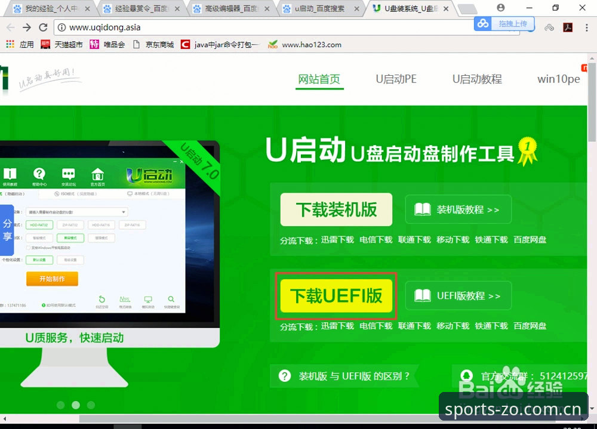Image resolution: width=597 pixels, height=429 pixels.
Task: Open the U启动PE navigation item
Action: coord(396,79)
